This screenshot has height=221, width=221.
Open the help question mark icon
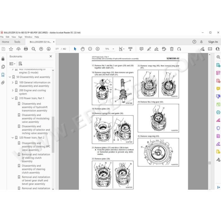(x=194, y=42)
